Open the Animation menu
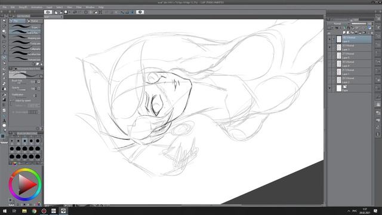 [x=36, y=7]
